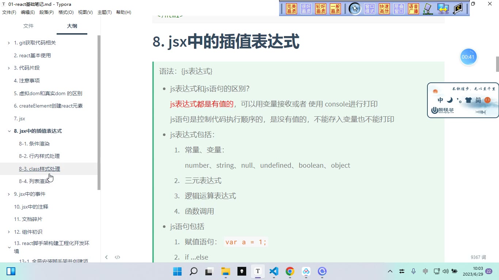Click the microphone icon in system tray
The width and height of the screenshot is (499, 280).
pos(414,271)
